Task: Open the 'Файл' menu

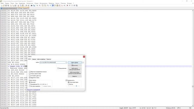Action: click(x=2, y=3)
